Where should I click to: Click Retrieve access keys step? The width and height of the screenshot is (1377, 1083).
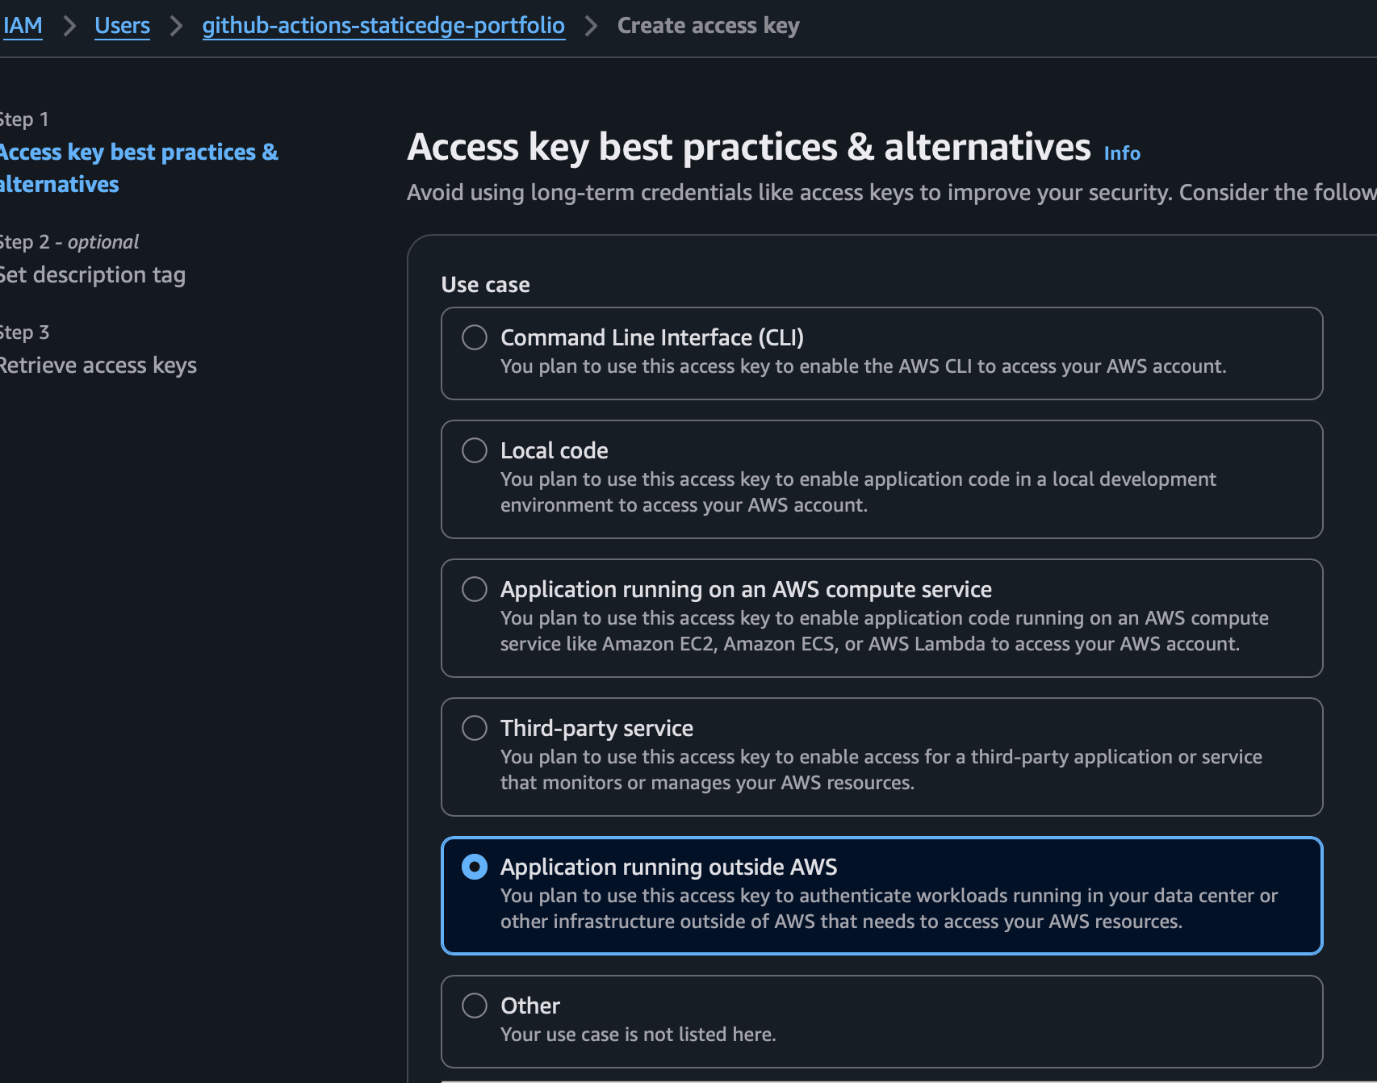point(98,366)
